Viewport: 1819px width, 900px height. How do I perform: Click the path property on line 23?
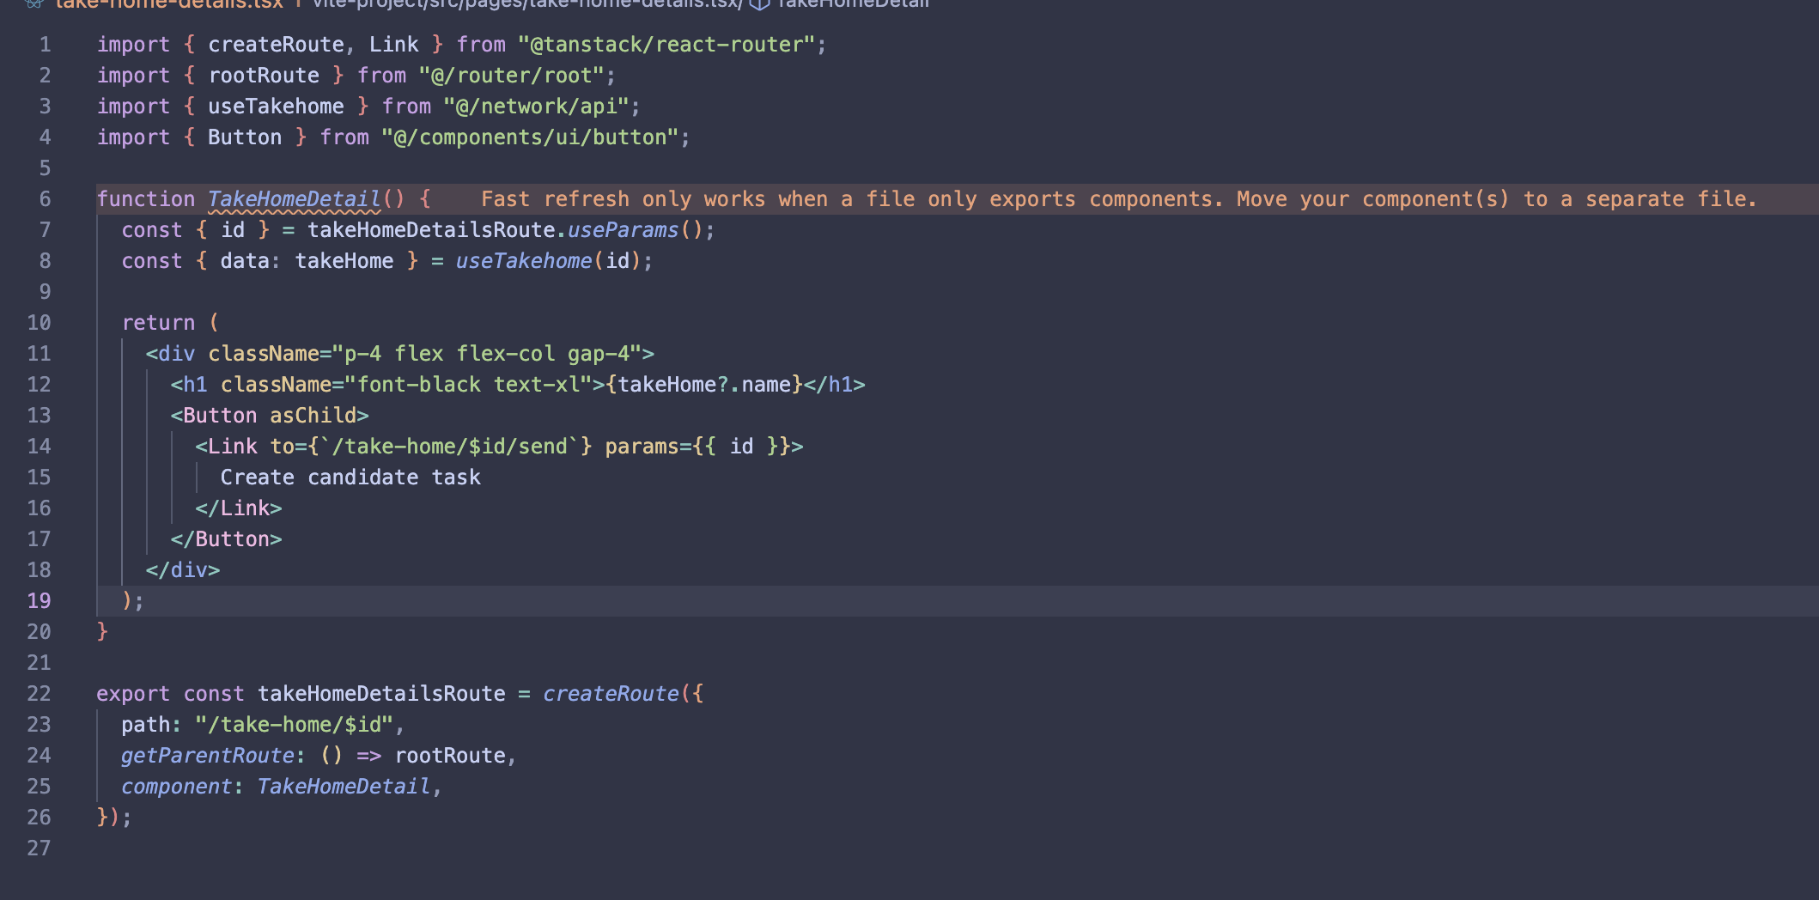point(145,725)
